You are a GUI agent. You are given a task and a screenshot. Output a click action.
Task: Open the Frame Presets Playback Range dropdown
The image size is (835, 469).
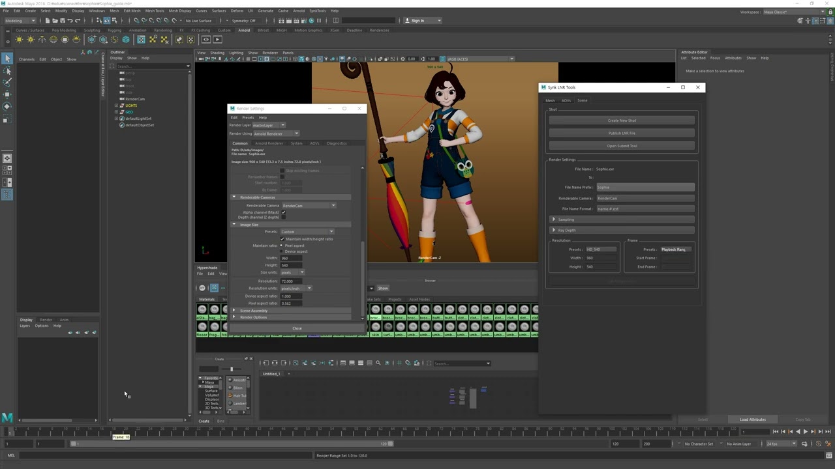point(676,249)
